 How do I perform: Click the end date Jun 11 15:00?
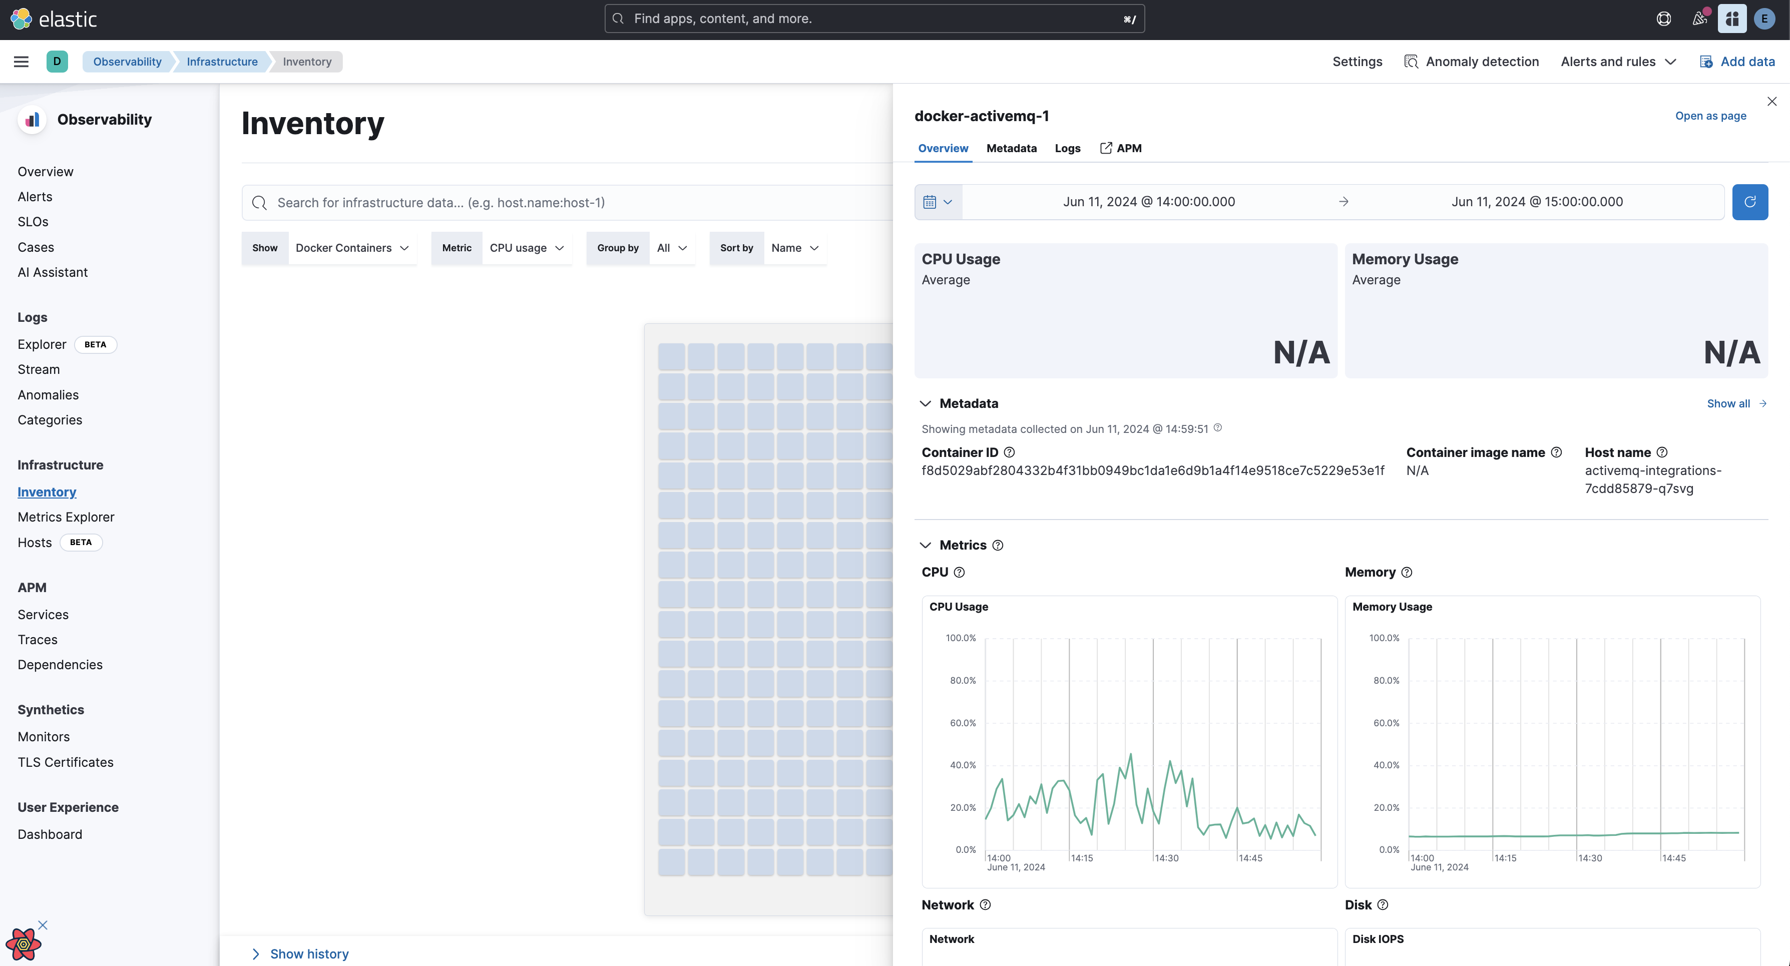point(1536,202)
